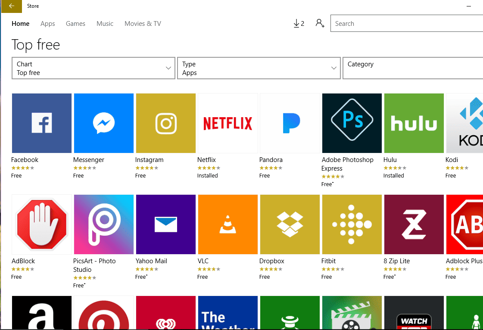This screenshot has width=483, height=330.
Task: Switch to the Games tab
Action: coord(75,23)
